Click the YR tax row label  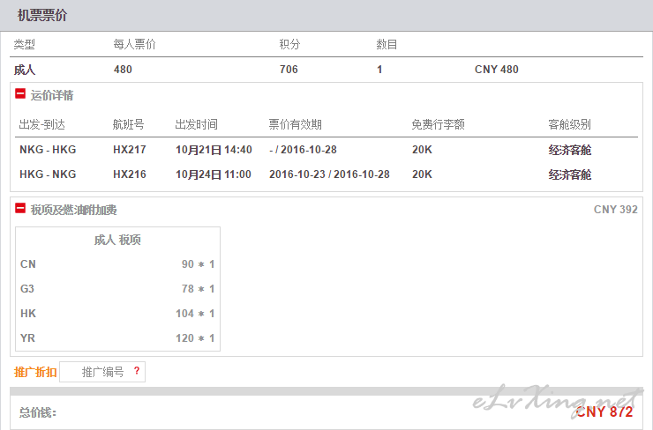[x=27, y=338]
